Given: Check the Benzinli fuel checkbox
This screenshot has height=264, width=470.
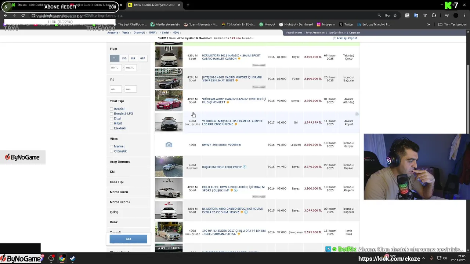Looking at the screenshot, I should (111, 109).
